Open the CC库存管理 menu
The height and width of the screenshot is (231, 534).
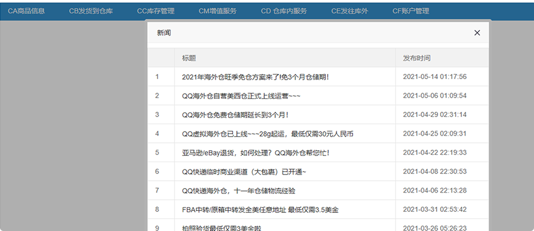tap(156, 11)
